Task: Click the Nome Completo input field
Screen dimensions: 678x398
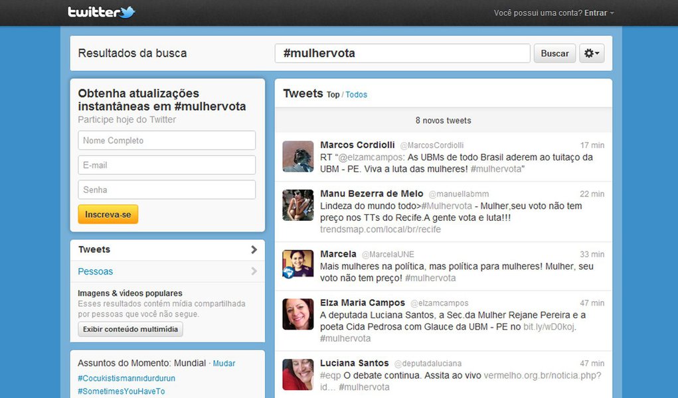Action: click(166, 140)
